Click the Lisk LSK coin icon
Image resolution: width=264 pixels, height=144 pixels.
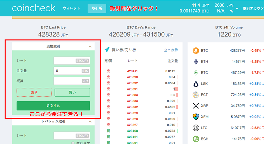pos(196,84)
